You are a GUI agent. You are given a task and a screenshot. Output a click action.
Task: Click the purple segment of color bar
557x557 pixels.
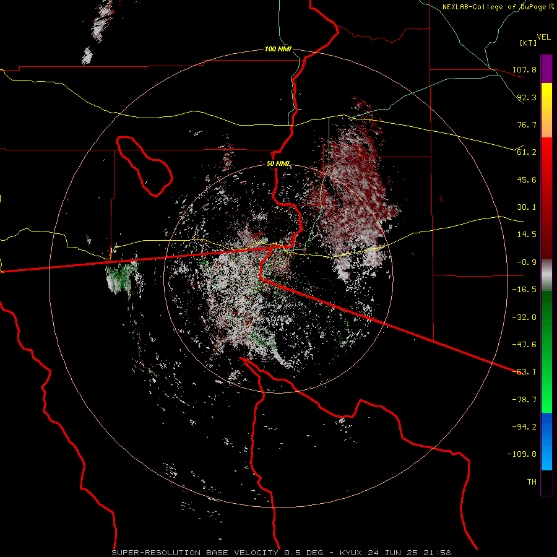[x=546, y=69]
